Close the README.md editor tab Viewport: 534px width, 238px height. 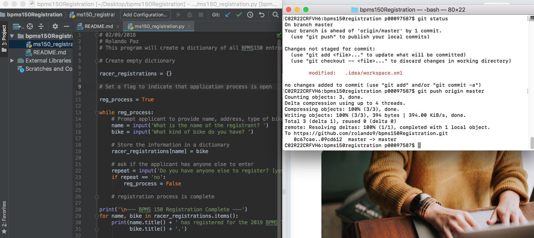pyautogui.click(x=118, y=27)
